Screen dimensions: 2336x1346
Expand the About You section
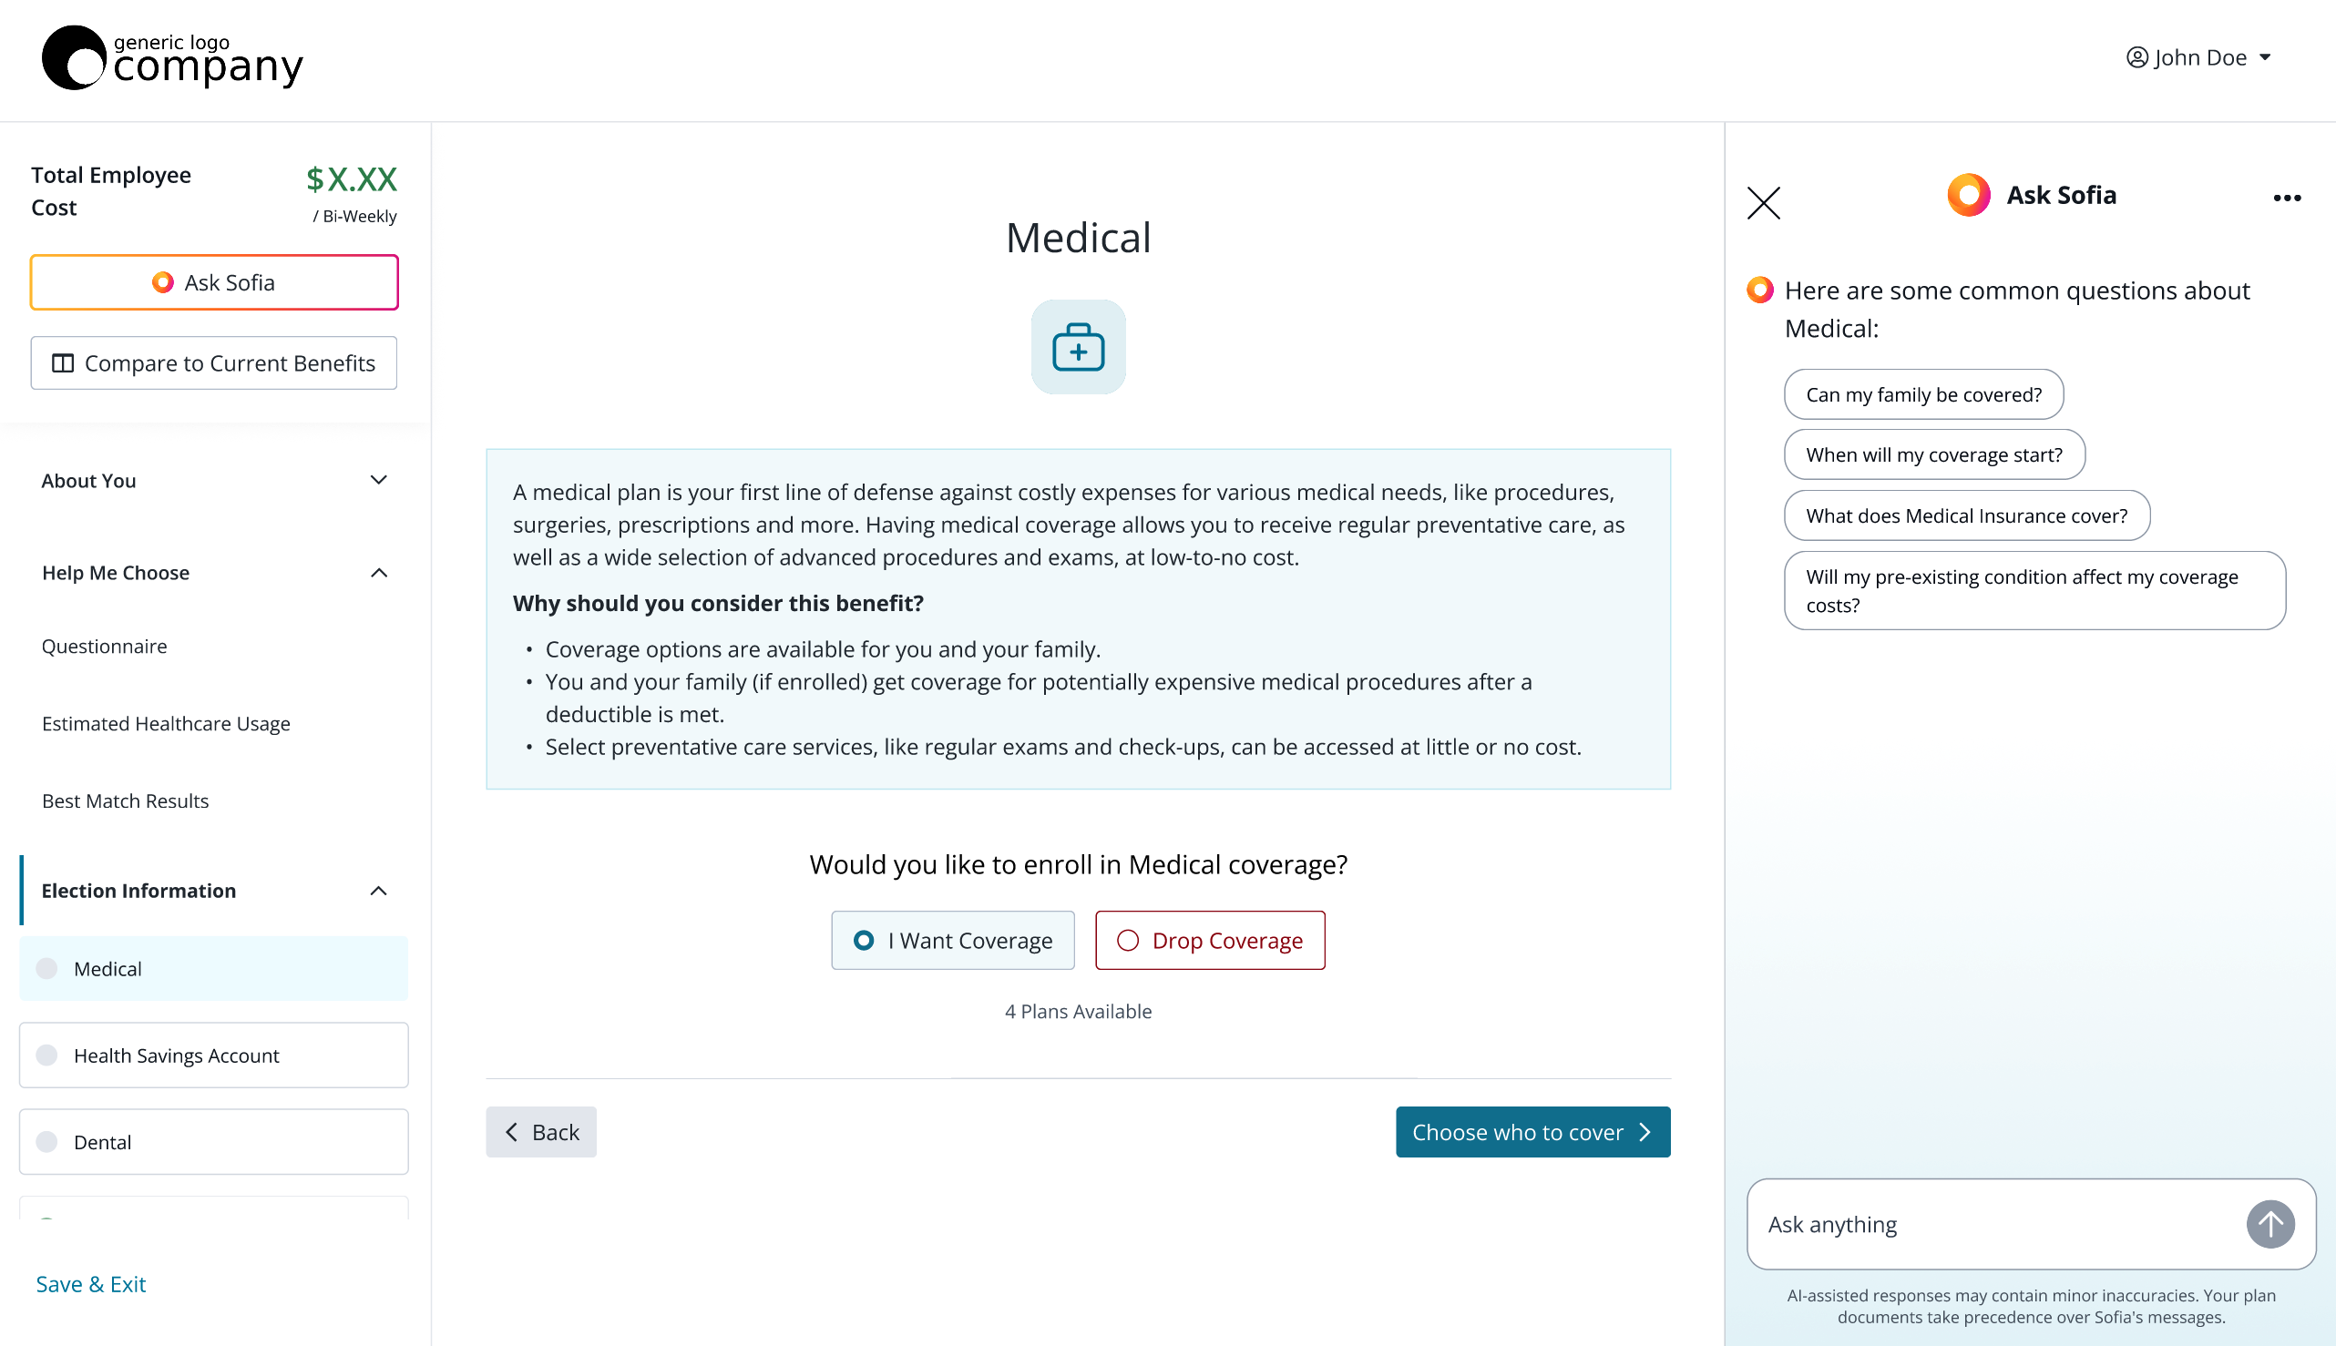click(x=378, y=480)
